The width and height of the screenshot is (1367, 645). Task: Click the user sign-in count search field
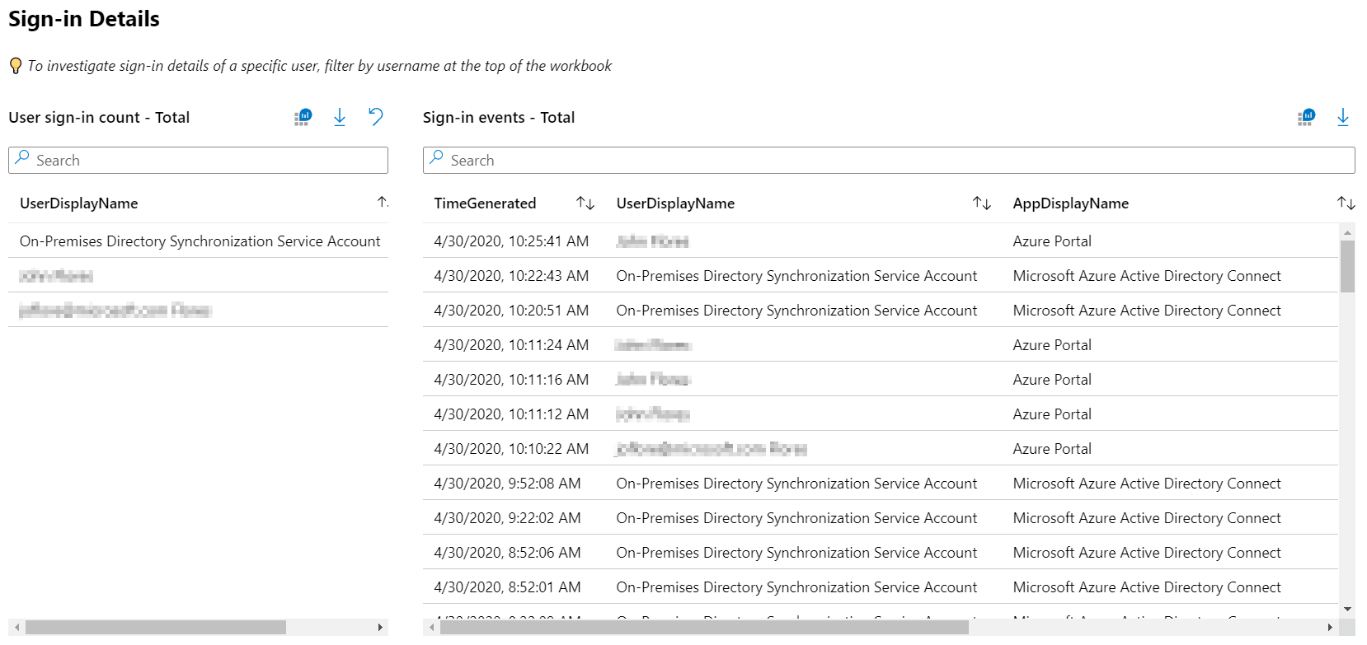coord(198,161)
